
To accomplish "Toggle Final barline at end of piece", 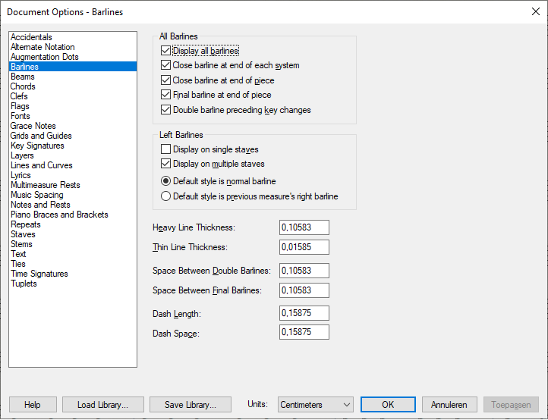I will pyautogui.click(x=166, y=95).
